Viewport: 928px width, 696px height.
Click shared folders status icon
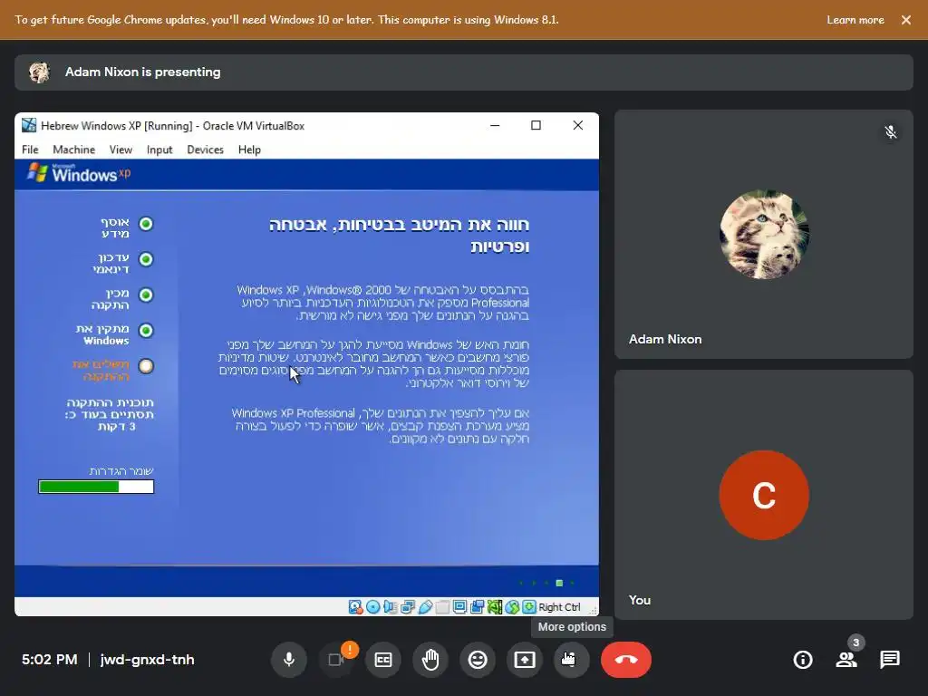coord(442,607)
